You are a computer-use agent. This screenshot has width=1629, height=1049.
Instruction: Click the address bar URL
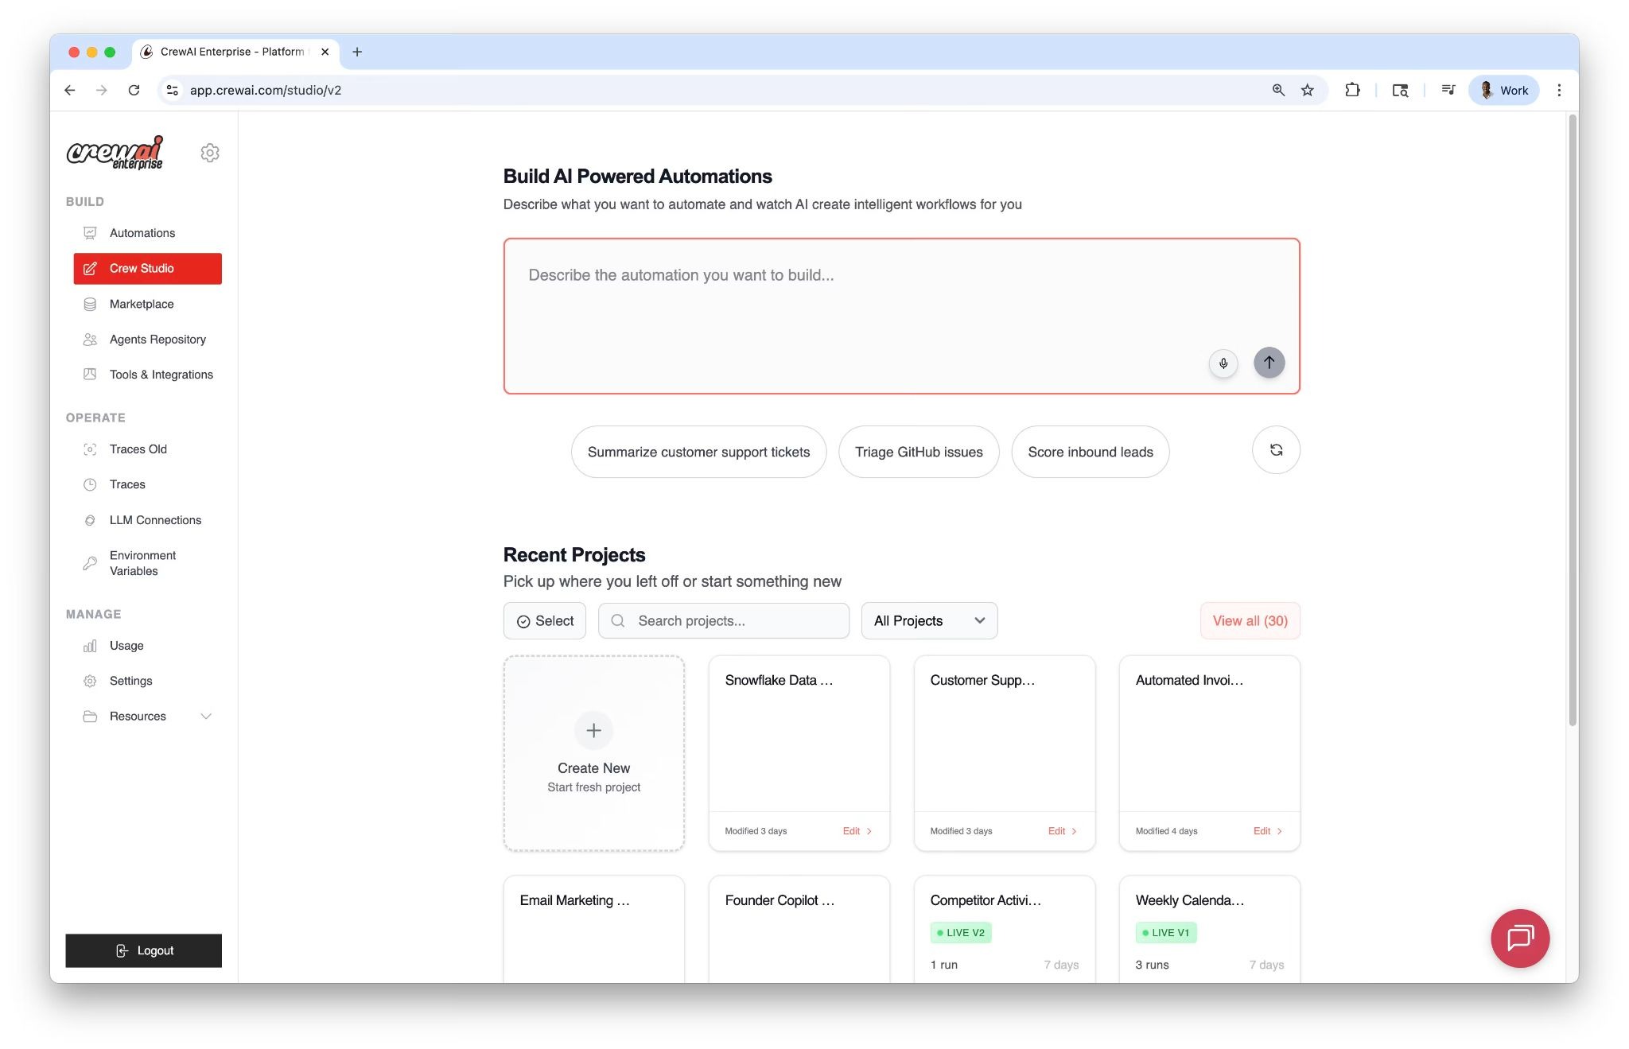266,90
